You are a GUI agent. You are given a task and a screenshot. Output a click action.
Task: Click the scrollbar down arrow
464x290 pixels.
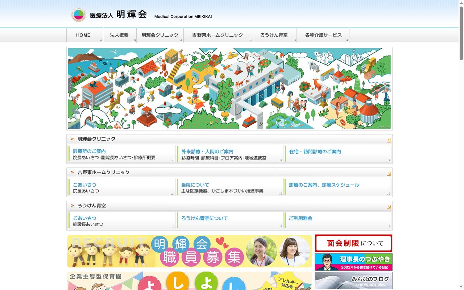[x=461, y=287]
